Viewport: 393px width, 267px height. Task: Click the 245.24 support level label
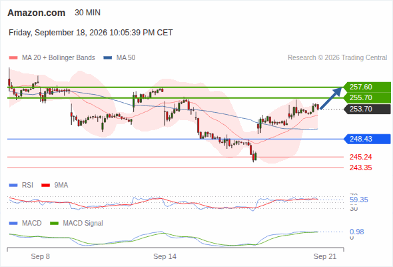click(x=360, y=158)
